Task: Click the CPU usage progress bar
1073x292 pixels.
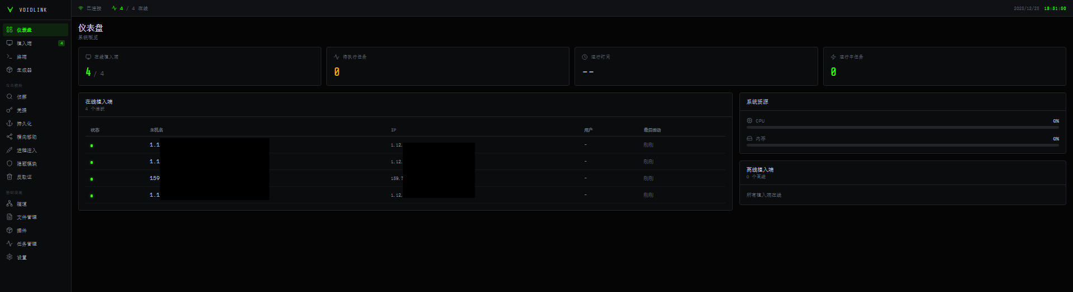Action: 902,128
